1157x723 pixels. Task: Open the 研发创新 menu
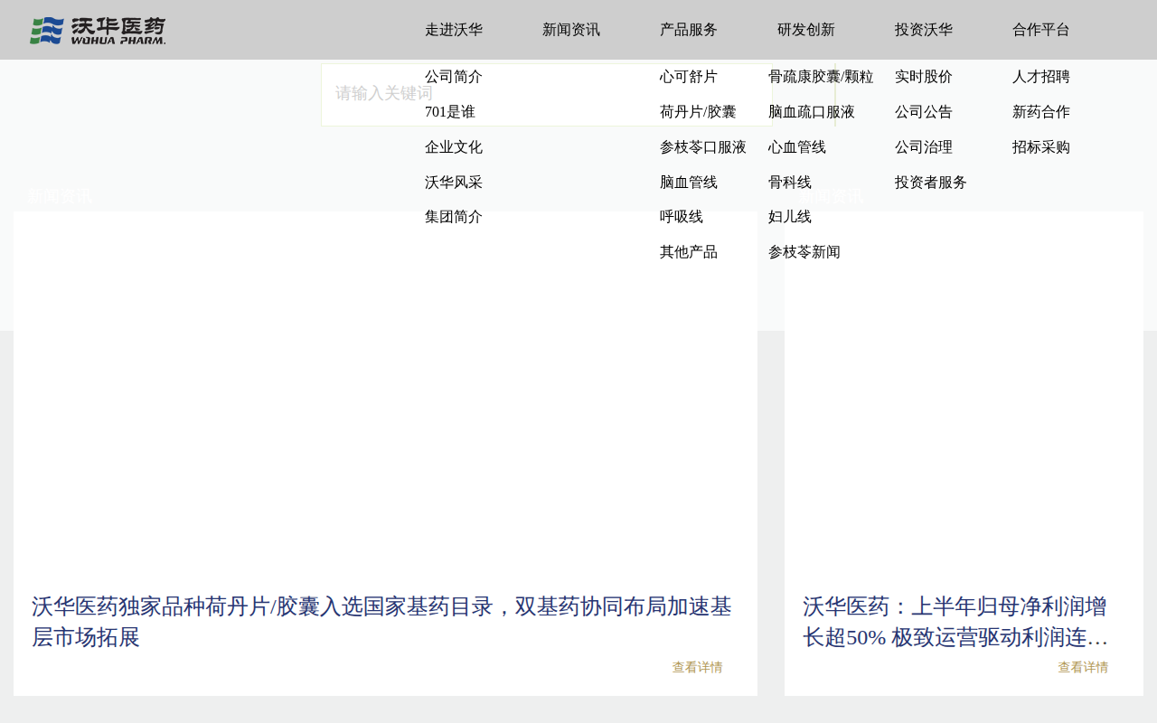(806, 30)
